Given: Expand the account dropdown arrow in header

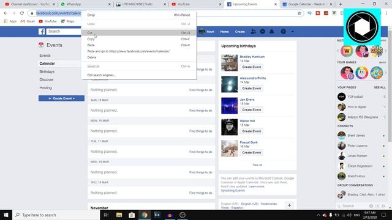Looking at the screenshot, I should point(293,32).
